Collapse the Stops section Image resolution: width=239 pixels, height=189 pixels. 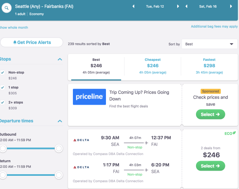point(60,59)
